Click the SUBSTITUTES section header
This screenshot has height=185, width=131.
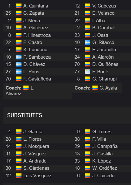[x=25, y=115]
